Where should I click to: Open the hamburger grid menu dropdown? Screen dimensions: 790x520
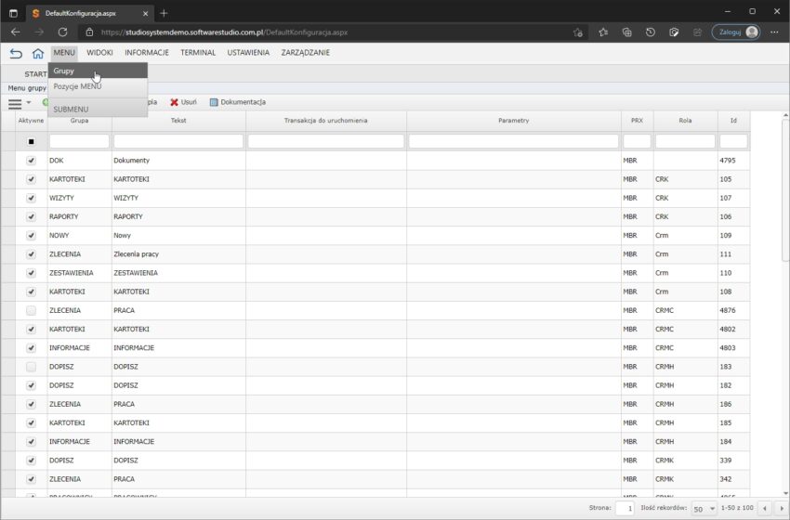(x=19, y=102)
